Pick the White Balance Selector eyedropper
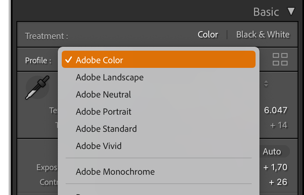This screenshot has height=195, width=304. pyautogui.click(x=37, y=87)
